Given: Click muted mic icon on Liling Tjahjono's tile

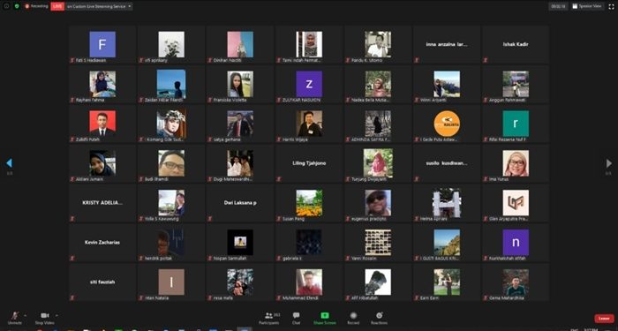Looking at the screenshot, I should (x=279, y=179).
